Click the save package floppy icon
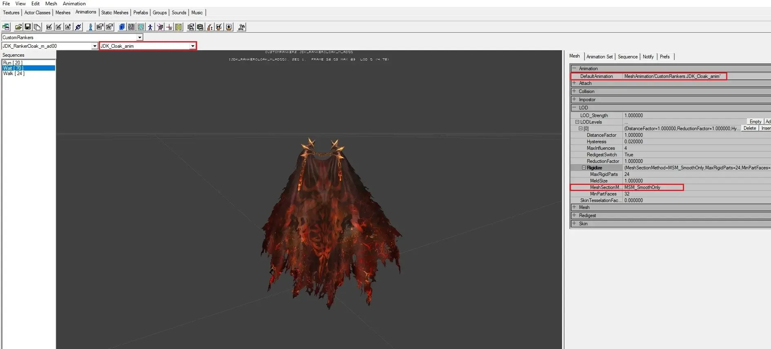The image size is (771, 349). click(x=28, y=27)
